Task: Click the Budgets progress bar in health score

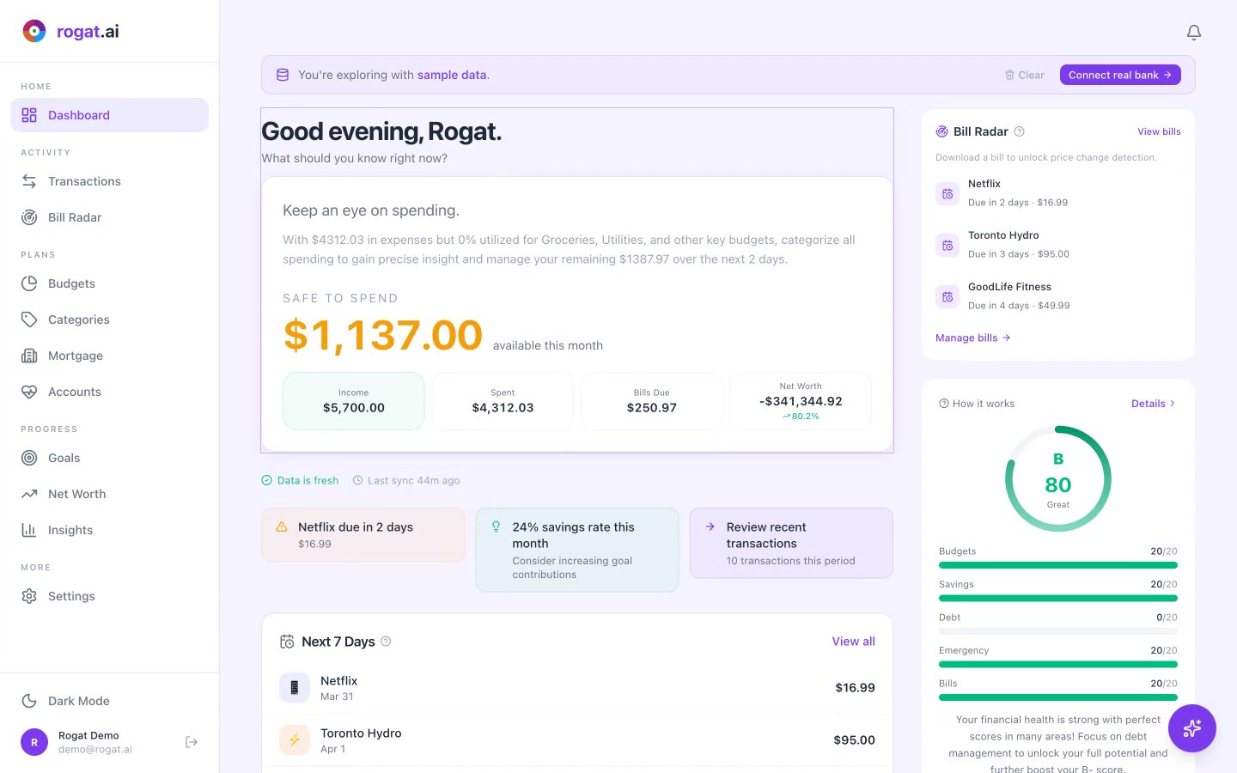Action: 1057,565
